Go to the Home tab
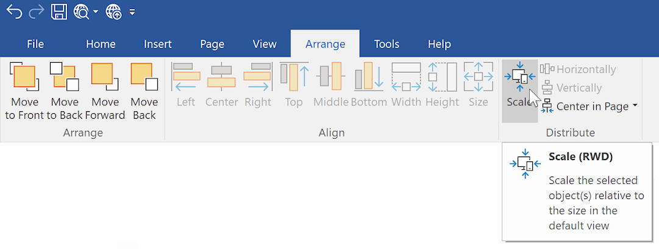 tap(101, 44)
